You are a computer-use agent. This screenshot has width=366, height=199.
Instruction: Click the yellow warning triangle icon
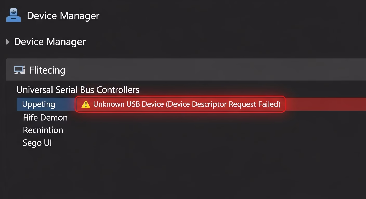tap(86, 104)
